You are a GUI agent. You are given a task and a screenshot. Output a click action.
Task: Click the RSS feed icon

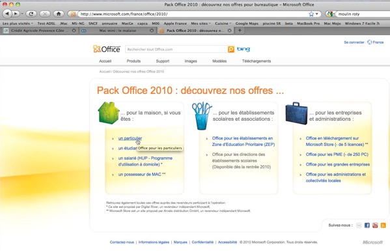coord(383,226)
